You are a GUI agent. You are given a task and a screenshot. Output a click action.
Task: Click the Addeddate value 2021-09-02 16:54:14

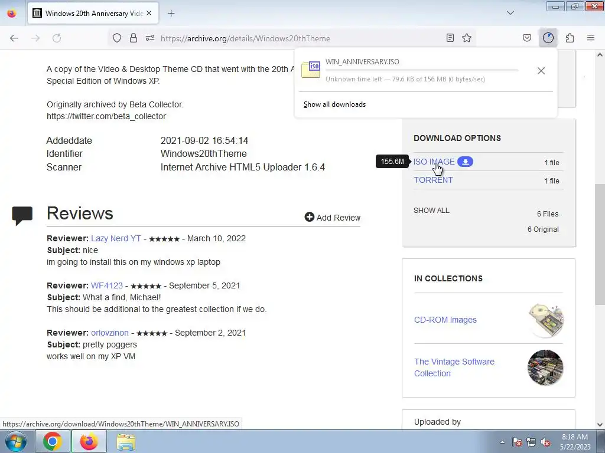(x=204, y=140)
